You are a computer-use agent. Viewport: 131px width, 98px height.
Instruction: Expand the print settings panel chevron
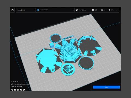tap(117, 10)
